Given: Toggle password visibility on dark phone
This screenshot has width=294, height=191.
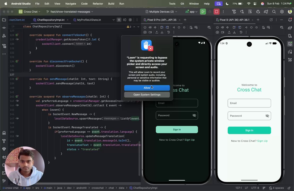Looking at the screenshot, I should coord(194,115).
